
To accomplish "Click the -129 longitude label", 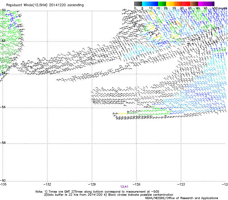I will pyautogui.click(x=92, y=184).
